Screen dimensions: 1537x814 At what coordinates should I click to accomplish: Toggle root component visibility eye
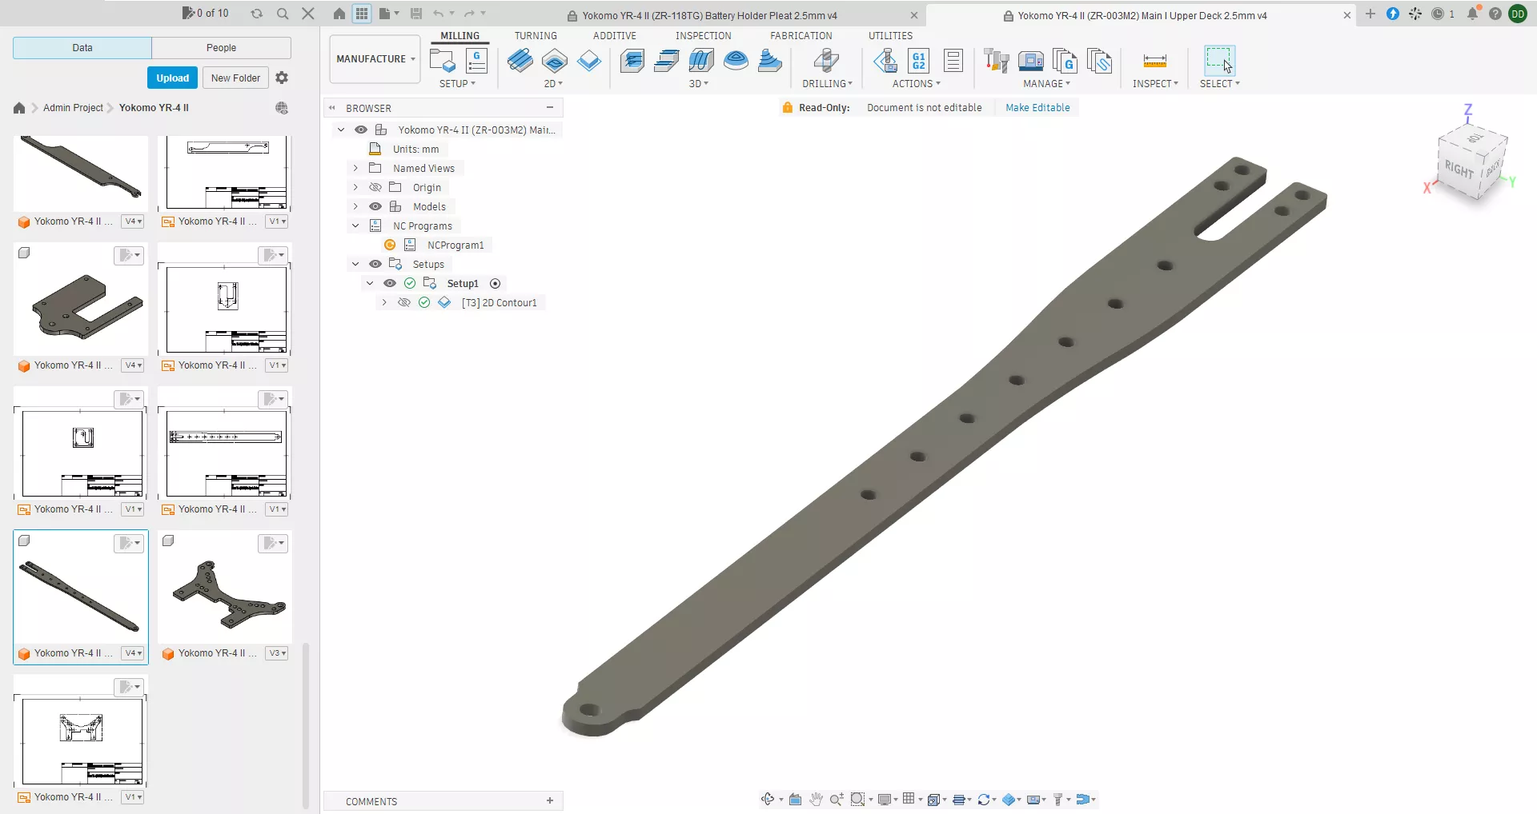tap(361, 130)
